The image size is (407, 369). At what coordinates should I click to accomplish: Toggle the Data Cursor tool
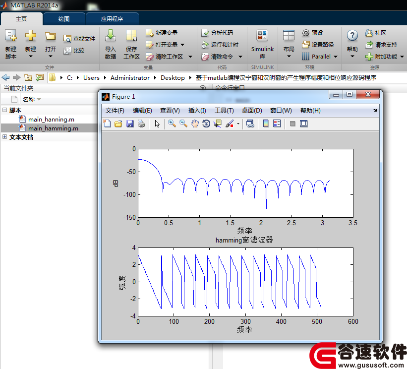point(218,123)
